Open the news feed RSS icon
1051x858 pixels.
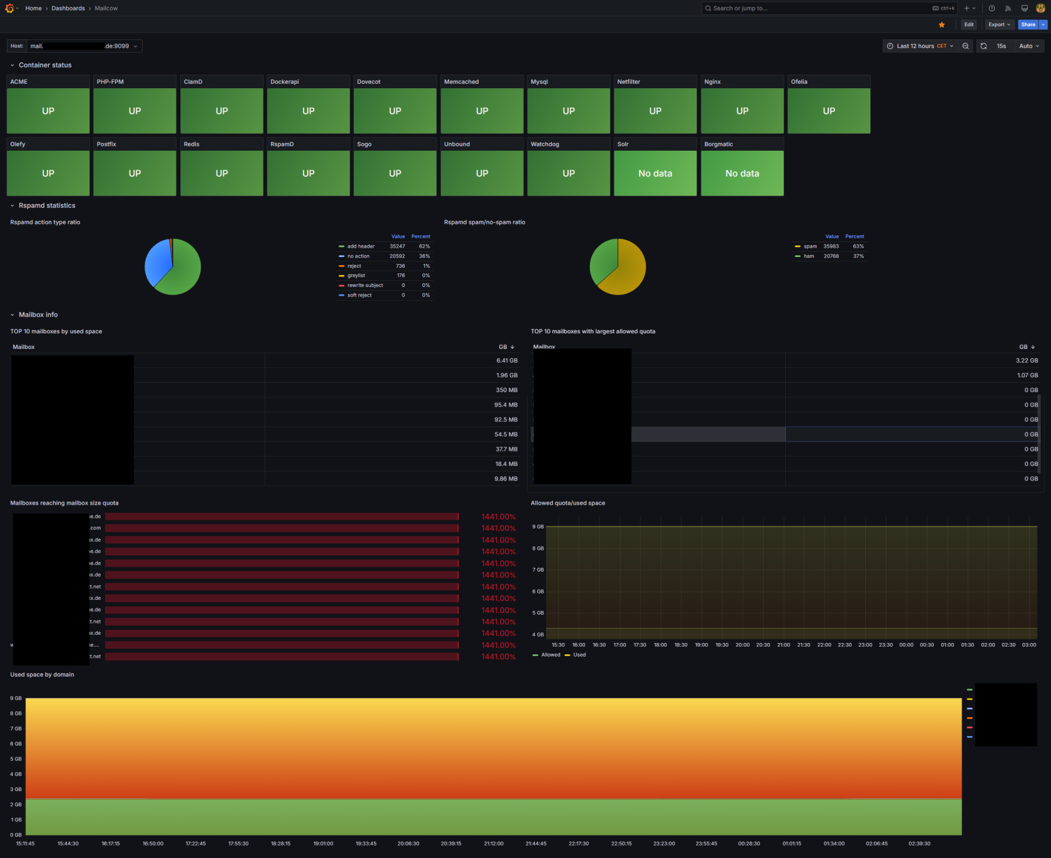point(1008,8)
